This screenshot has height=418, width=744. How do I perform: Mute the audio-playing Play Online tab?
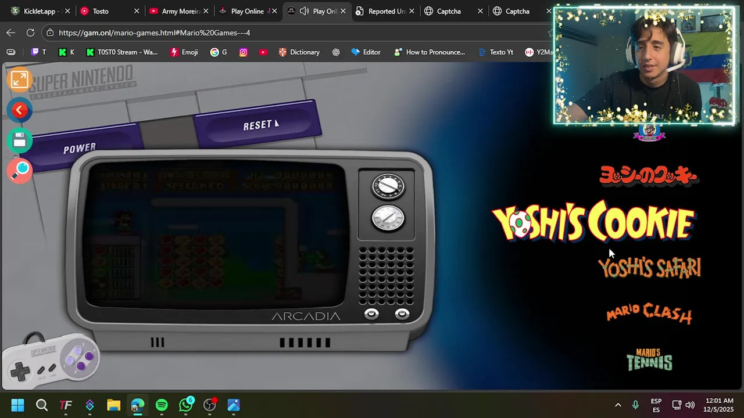pos(304,11)
